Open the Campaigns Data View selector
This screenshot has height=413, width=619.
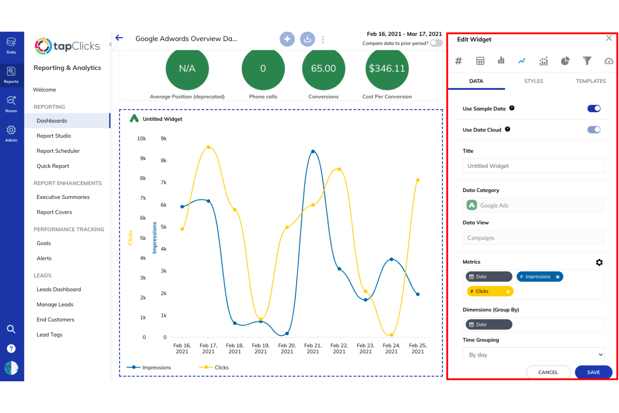point(533,237)
